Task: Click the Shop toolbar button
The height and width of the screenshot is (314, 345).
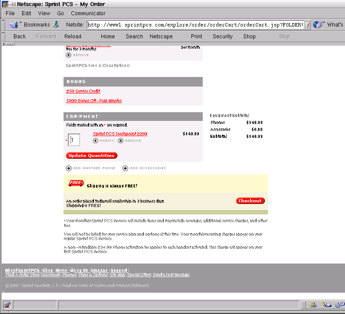Action: (249, 37)
